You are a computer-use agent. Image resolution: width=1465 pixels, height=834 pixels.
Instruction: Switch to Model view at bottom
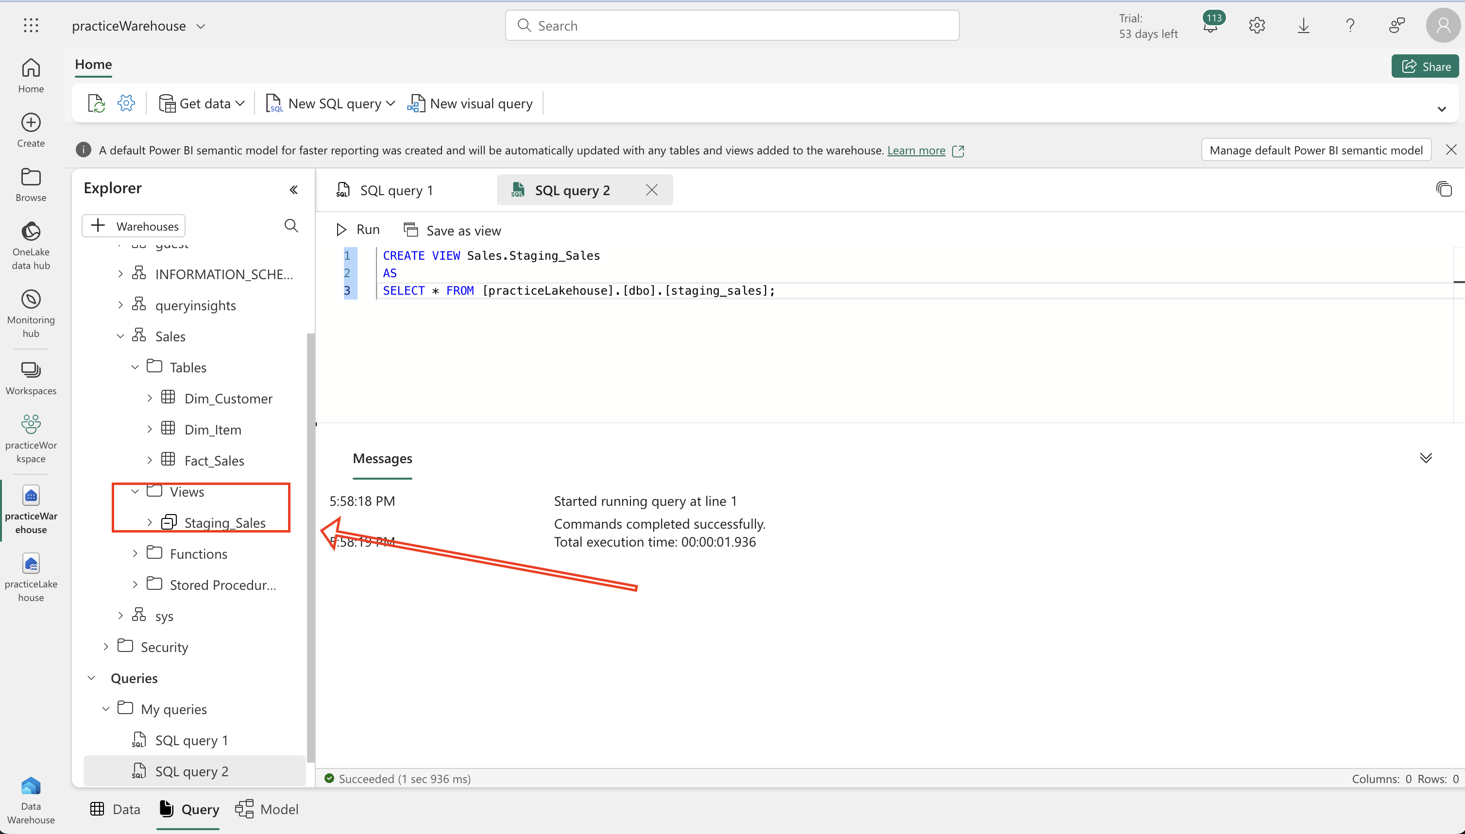point(267,809)
